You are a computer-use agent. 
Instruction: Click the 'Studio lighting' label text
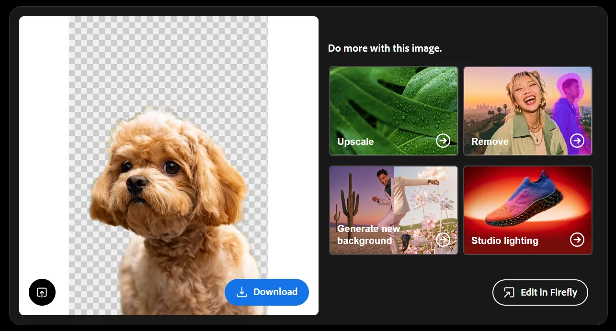(x=504, y=241)
